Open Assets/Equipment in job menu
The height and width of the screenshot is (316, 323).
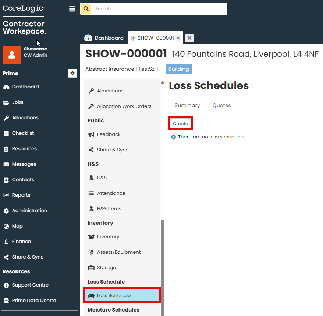click(x=122, y=252)
